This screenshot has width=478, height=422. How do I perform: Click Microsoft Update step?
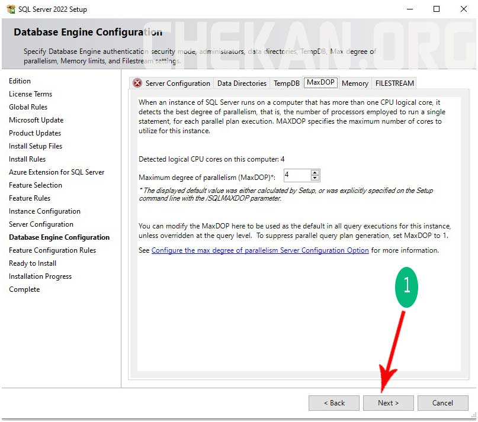click(x=36, y=120)
